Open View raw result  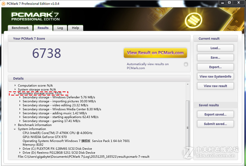click(215, 86)
